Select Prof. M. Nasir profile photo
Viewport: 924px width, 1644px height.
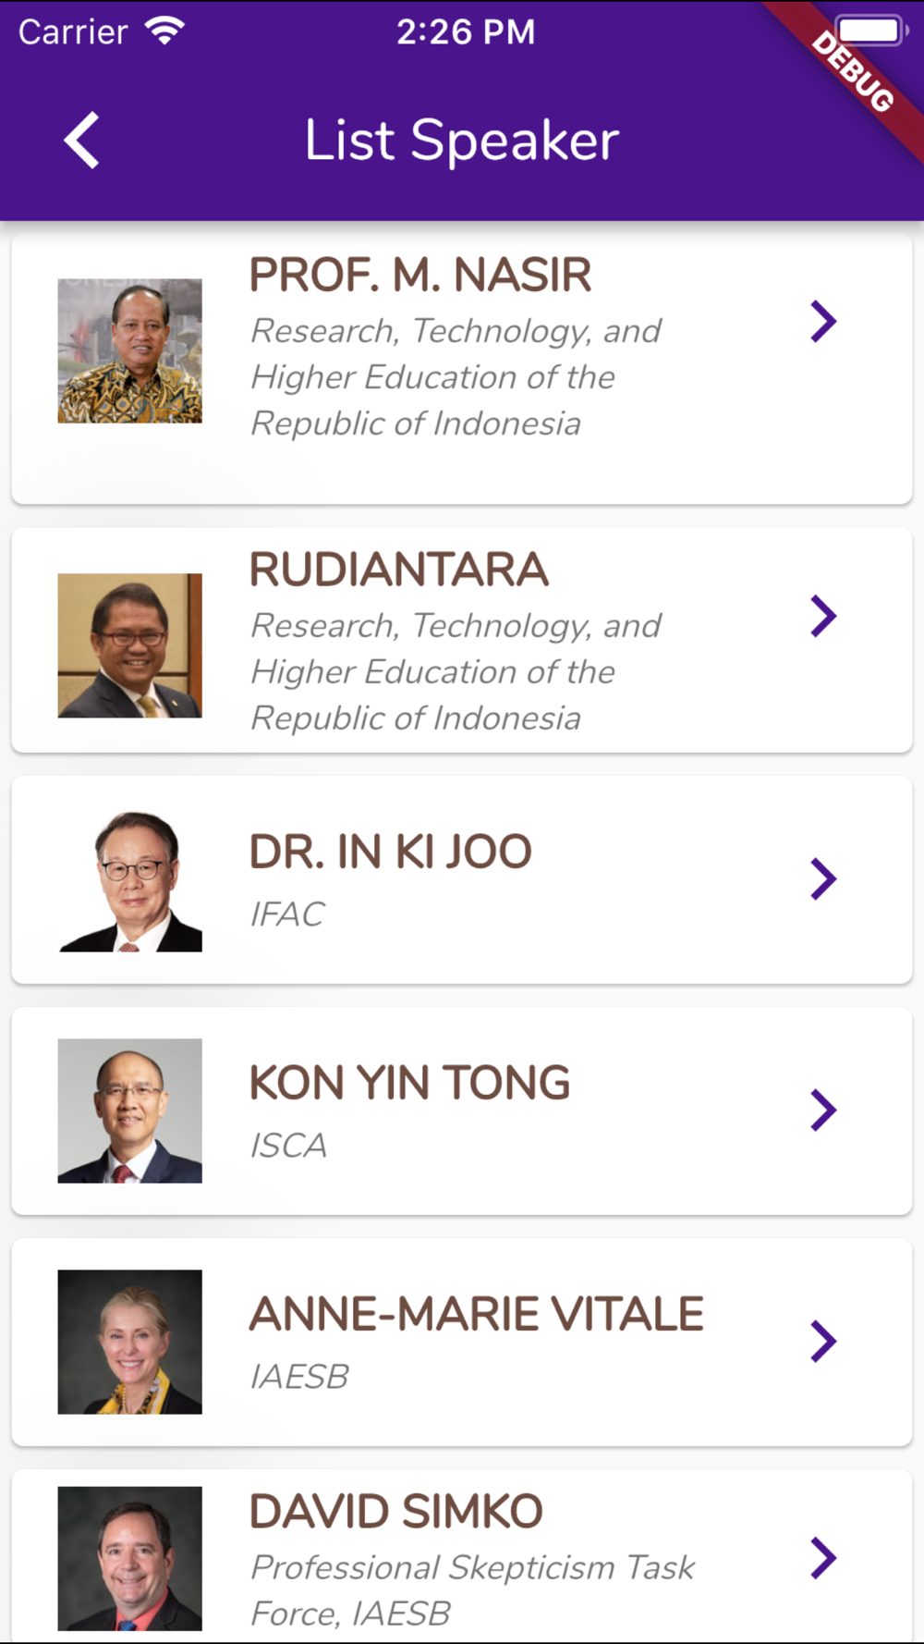[130, 351]
